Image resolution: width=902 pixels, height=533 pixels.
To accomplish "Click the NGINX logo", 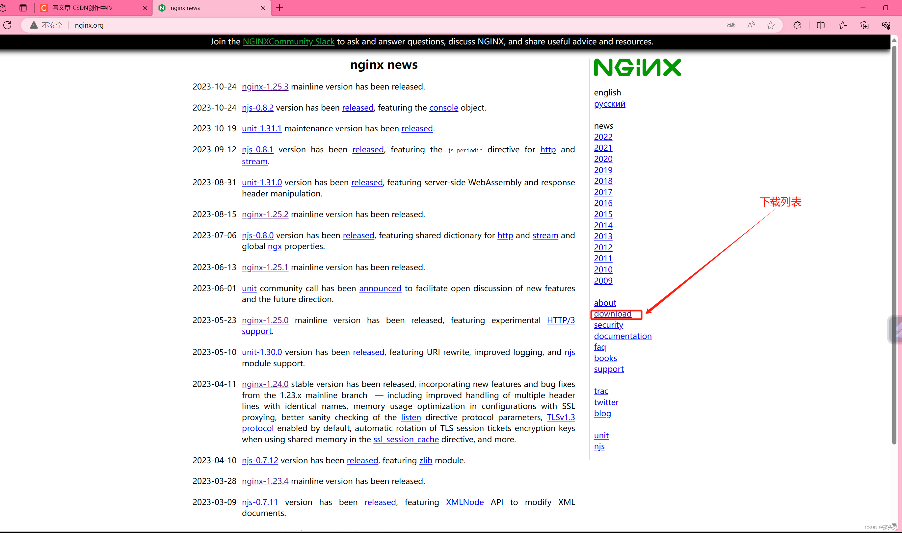I will 637,67.
